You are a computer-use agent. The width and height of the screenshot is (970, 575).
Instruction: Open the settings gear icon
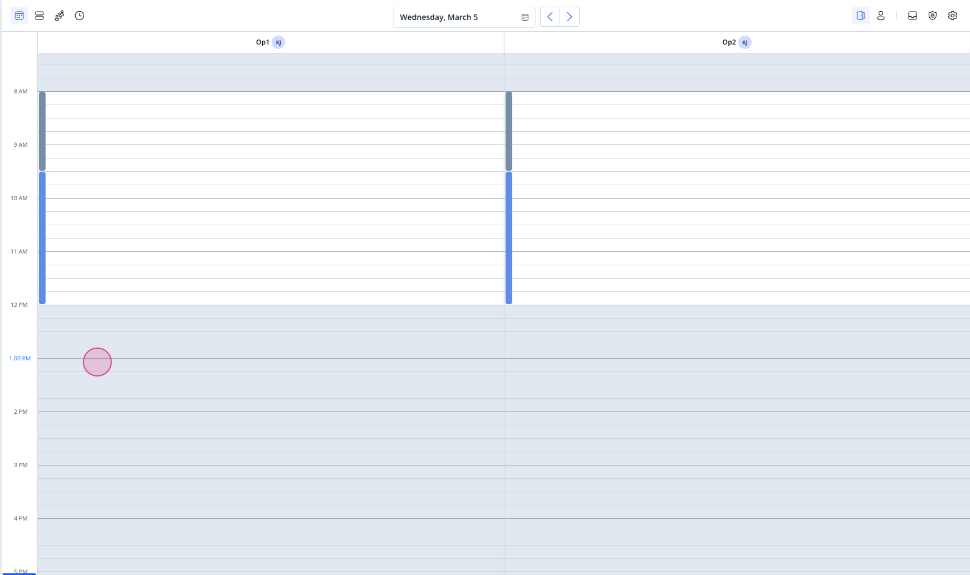(x=953, y=16)
